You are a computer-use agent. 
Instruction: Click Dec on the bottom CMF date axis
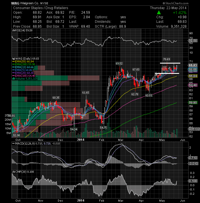[x=60, y=201]
